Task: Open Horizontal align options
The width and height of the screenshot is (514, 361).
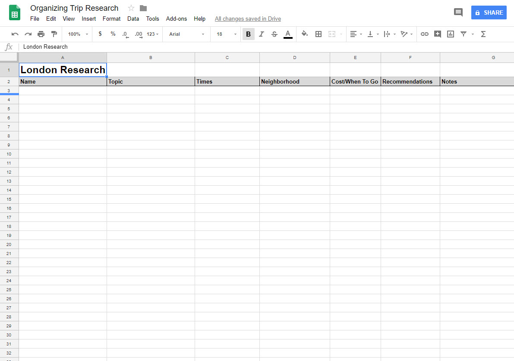Action: tap(356, 34)
